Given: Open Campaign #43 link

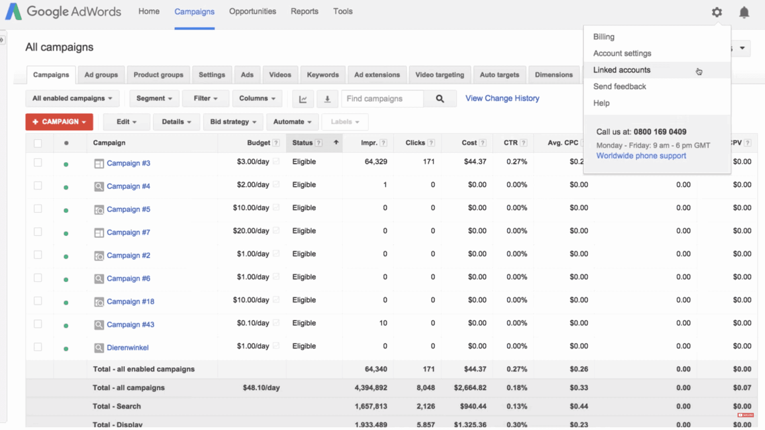Looking at the screenshot, I should 130,325.
